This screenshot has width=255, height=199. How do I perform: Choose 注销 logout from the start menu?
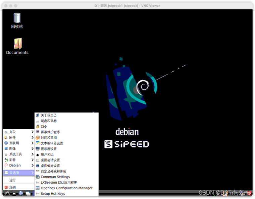pos(19,187)
